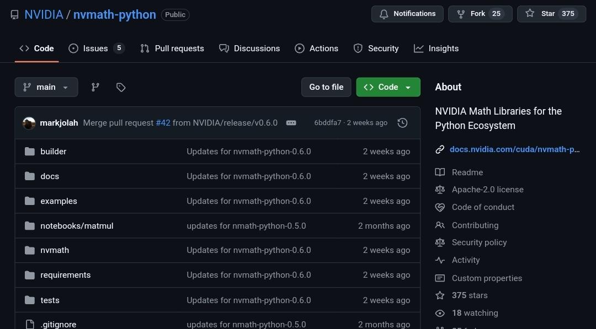The height and width of the screenshot is (329, 596).
Task: View the Apache-2.0 license
Action: point(487,190)
